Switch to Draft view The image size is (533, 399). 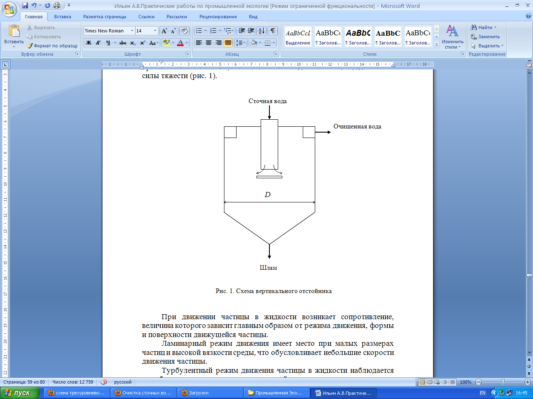452,382
